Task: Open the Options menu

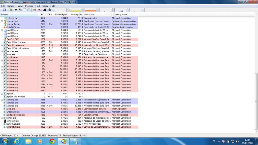Action: pyautogui.click(x=11, y=6)
